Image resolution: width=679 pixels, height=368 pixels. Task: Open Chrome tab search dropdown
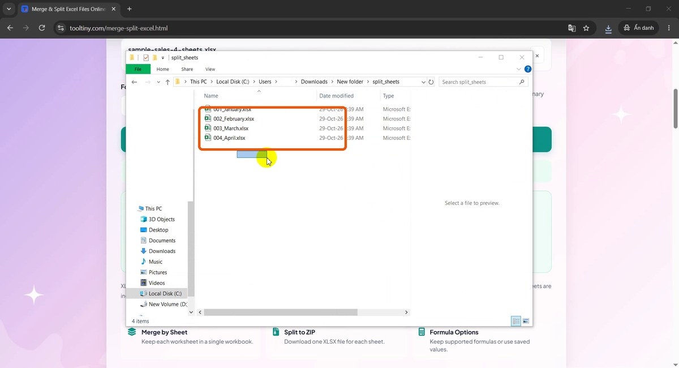coord(8,9)
